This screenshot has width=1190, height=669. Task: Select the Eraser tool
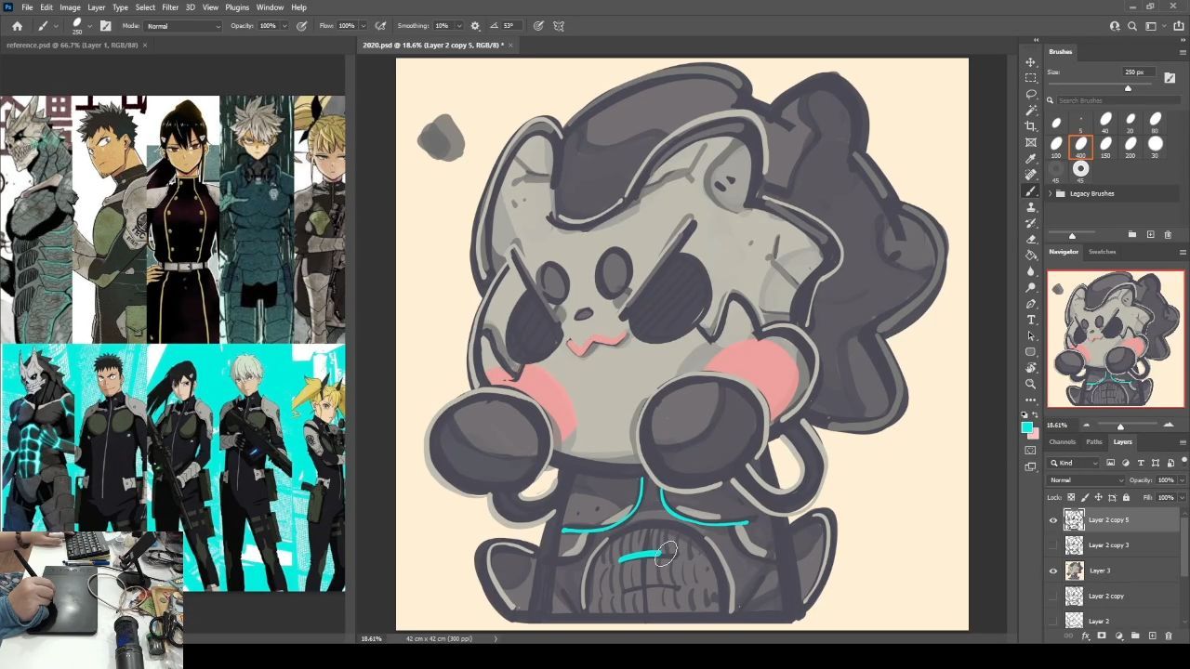[x=1031, y=239]
